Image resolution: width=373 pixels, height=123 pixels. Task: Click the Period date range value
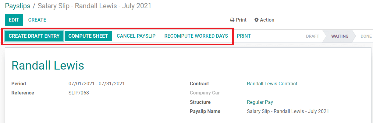tap(97, 84)
